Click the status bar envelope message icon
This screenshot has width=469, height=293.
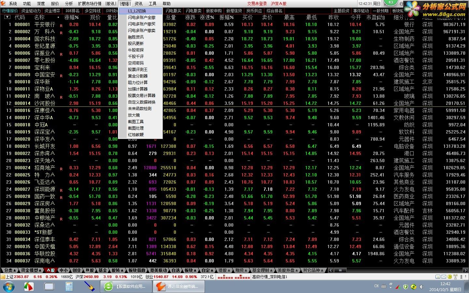point(444,277)
